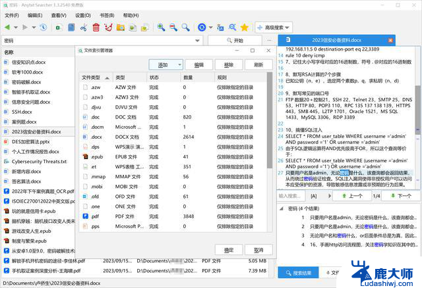Cut the file with the scissors icon
Screen dimensions: 422x288
[x=84, y=28]
